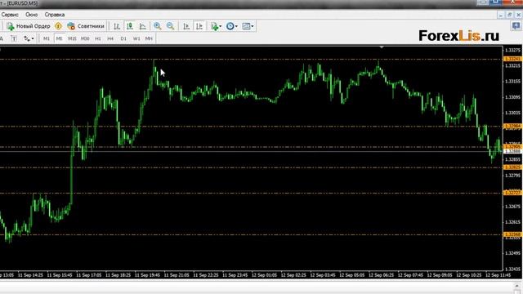Restore the inner chart window

(x=509, y=15)
